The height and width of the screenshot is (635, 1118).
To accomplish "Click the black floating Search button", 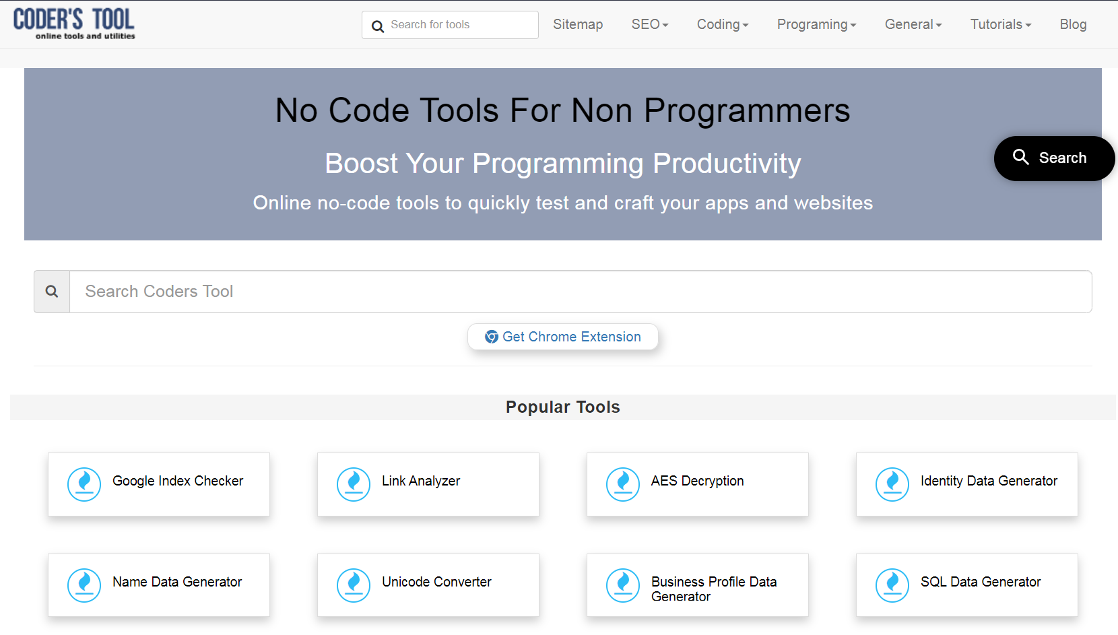I will point(1053,158).
